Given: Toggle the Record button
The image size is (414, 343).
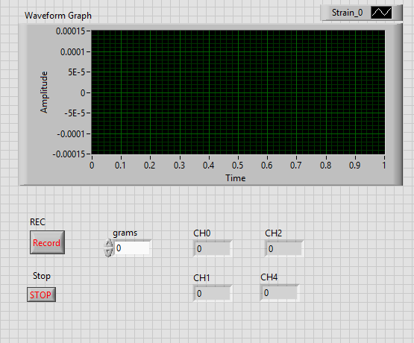Looking at the screenshot, I should pyautogui.click(x=47, y=242).
